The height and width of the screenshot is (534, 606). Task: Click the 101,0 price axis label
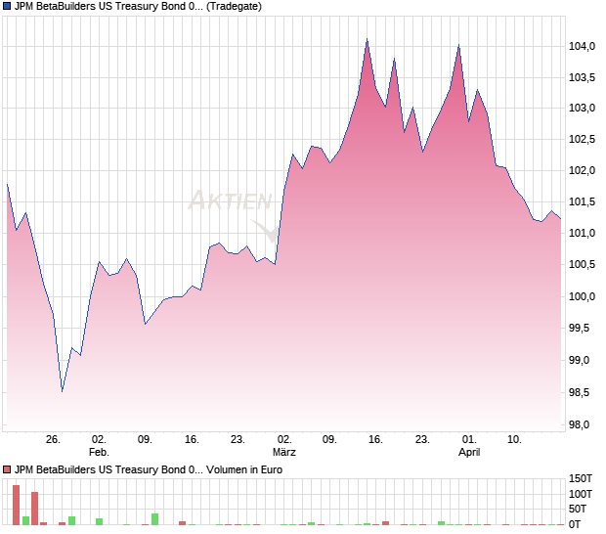click(x=582, y=233)
